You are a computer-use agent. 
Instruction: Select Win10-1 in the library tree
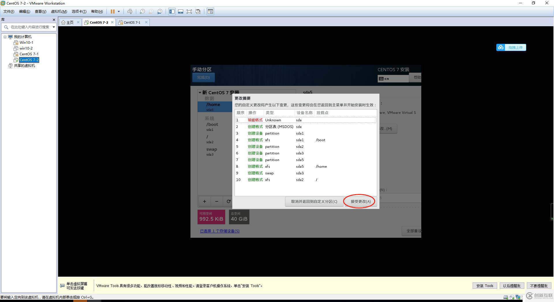pos(26,43)
